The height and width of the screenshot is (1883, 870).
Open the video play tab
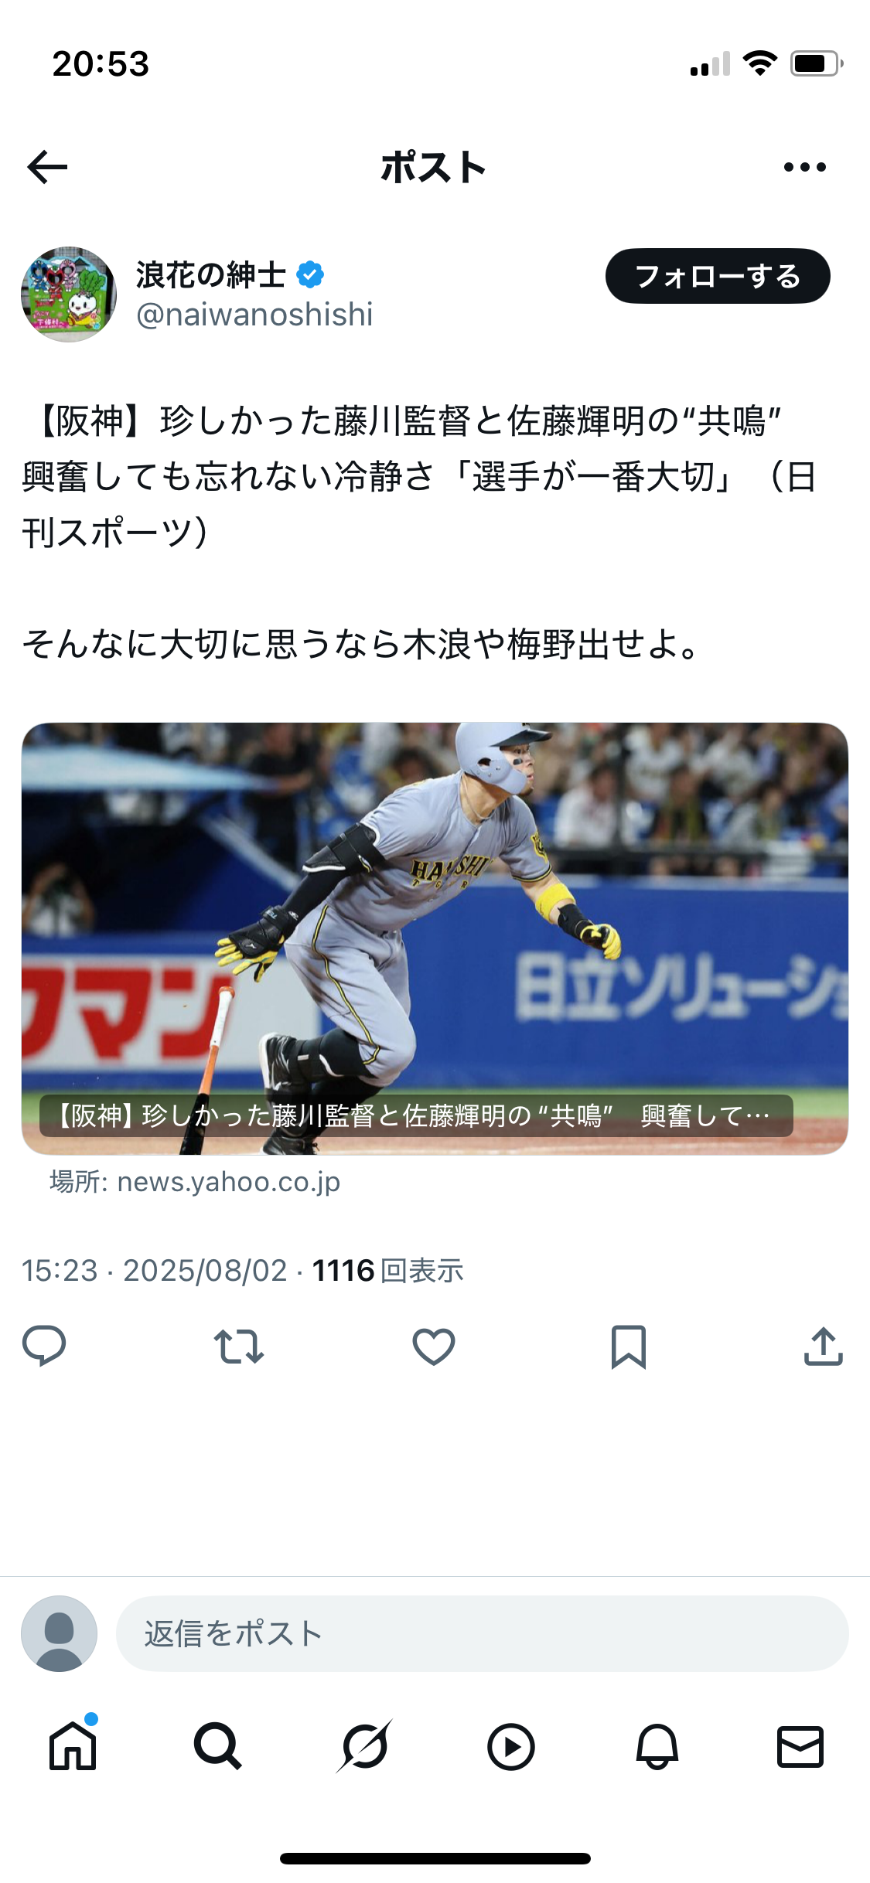[510, 1746]
